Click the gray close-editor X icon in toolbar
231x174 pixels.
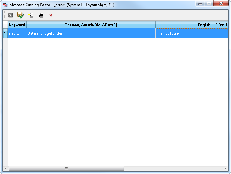10,15
